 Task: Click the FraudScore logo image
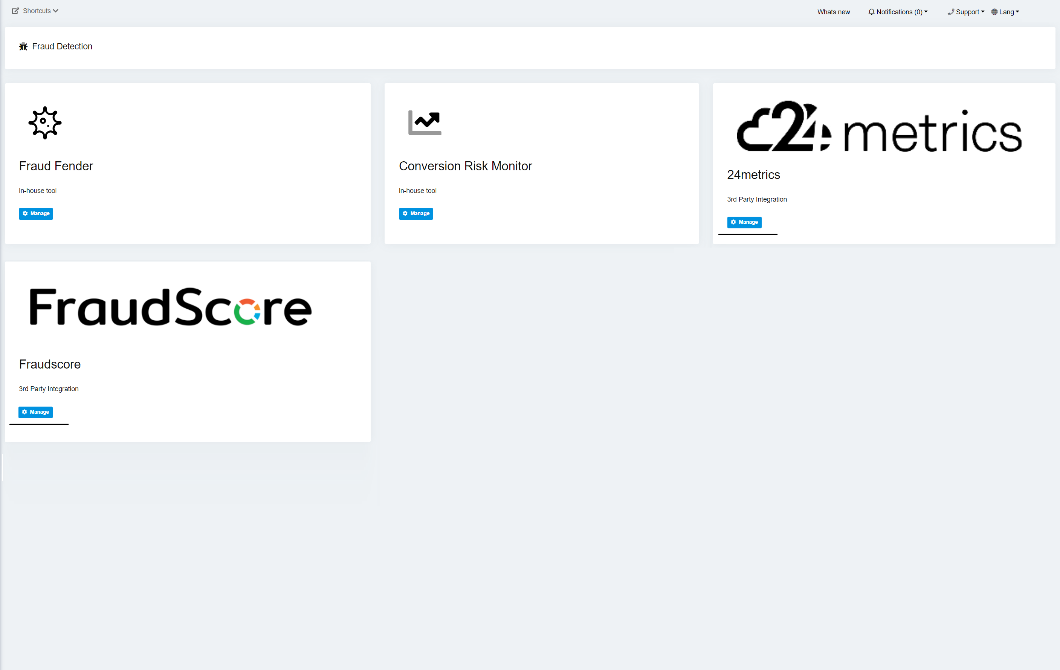pos(170,307)
